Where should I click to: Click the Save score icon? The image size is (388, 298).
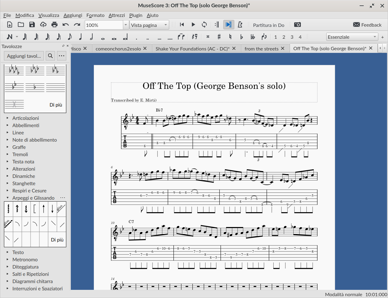tap(32, 25)
